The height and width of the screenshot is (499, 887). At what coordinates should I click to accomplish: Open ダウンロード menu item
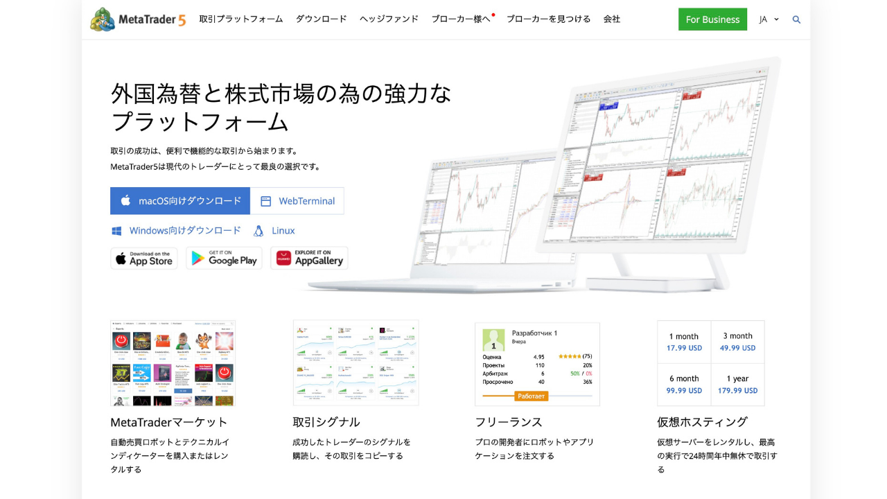coord(321,19)
